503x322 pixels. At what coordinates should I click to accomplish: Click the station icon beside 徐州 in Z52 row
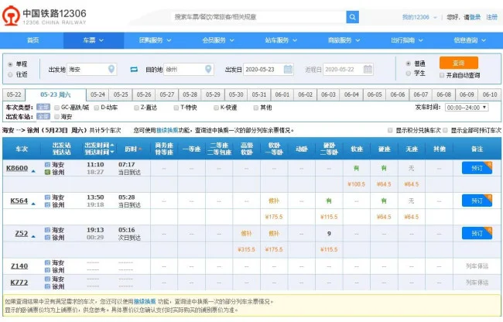[47, 238]
